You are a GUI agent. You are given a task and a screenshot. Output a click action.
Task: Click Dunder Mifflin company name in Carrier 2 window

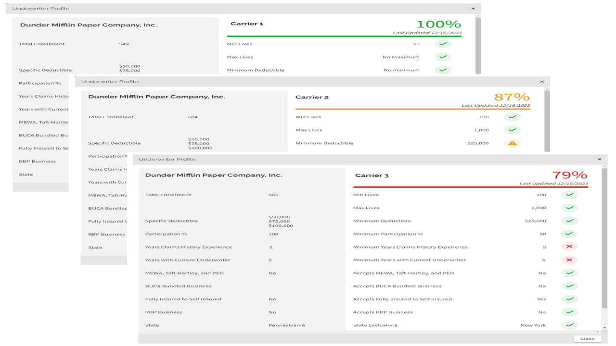tap(156, 97)
